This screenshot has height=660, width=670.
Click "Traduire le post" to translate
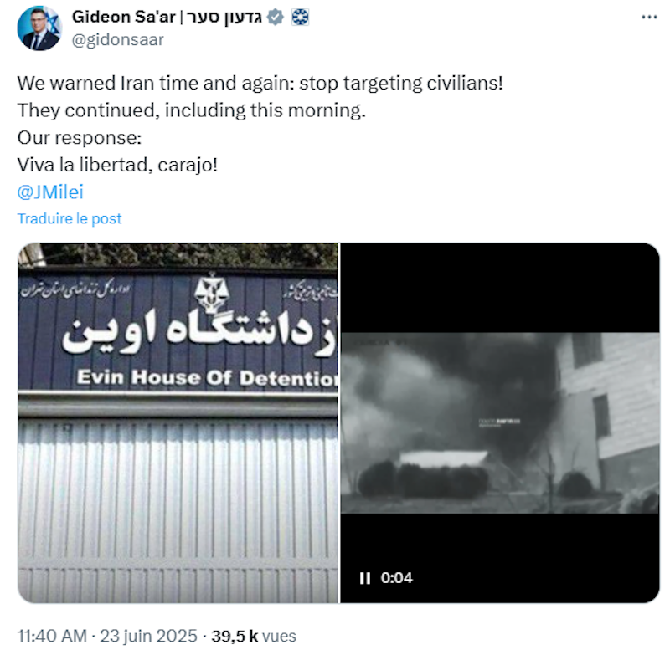pyautogui.click(x=70, y=218)
